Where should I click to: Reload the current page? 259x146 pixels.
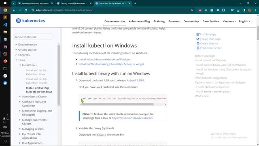coord(26,10)
